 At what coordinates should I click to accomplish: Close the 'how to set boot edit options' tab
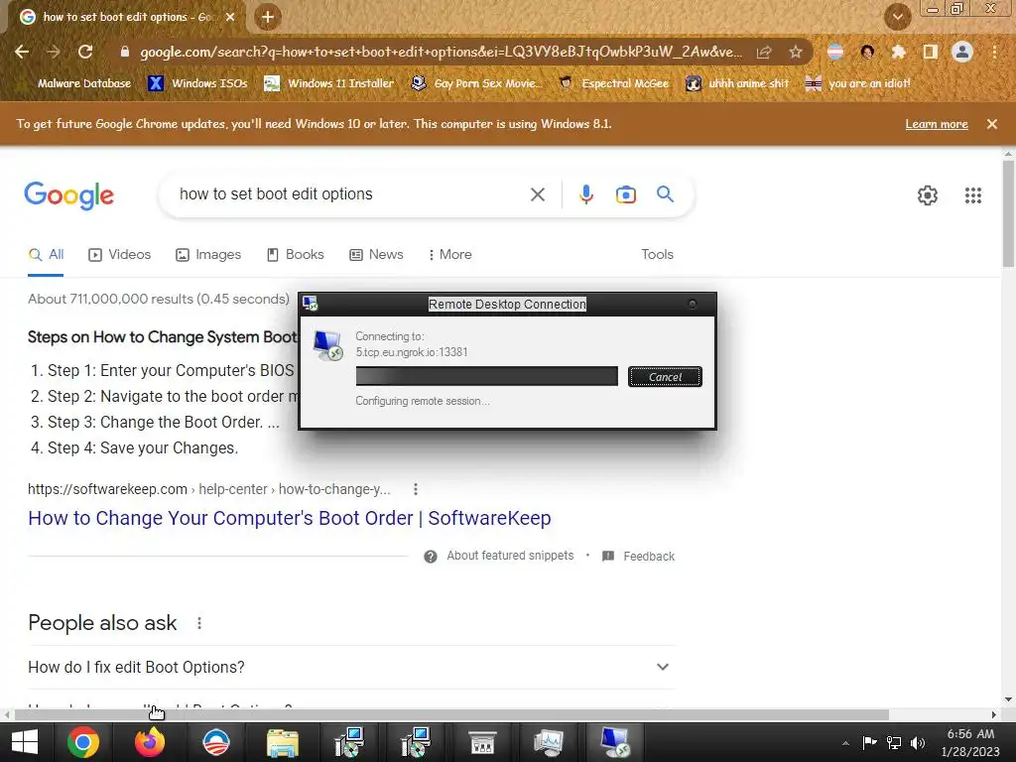click(x=230, y=18)
